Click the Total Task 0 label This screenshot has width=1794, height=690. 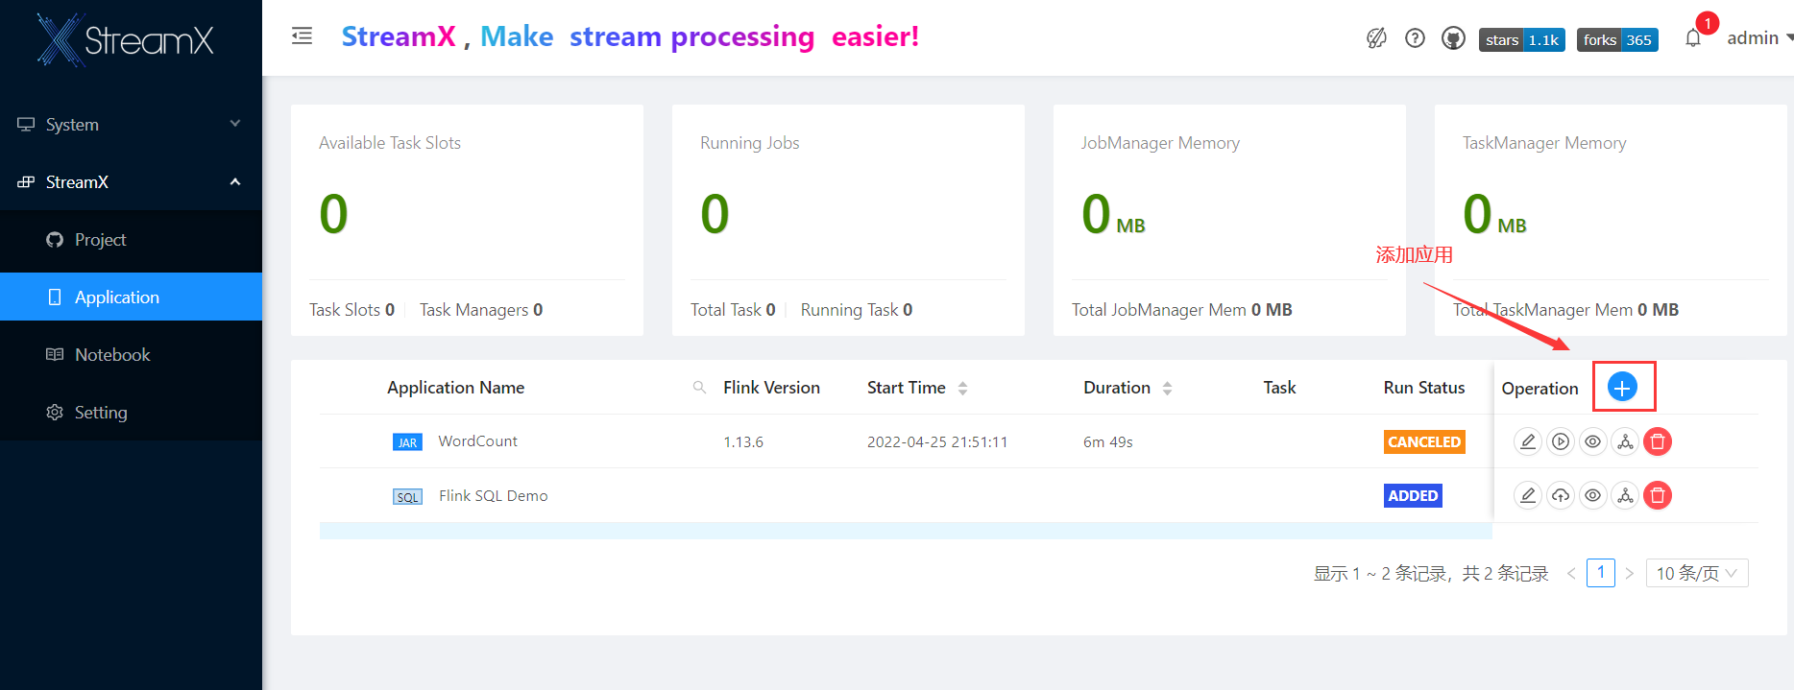pyautogui.click(x=733, y=310)
